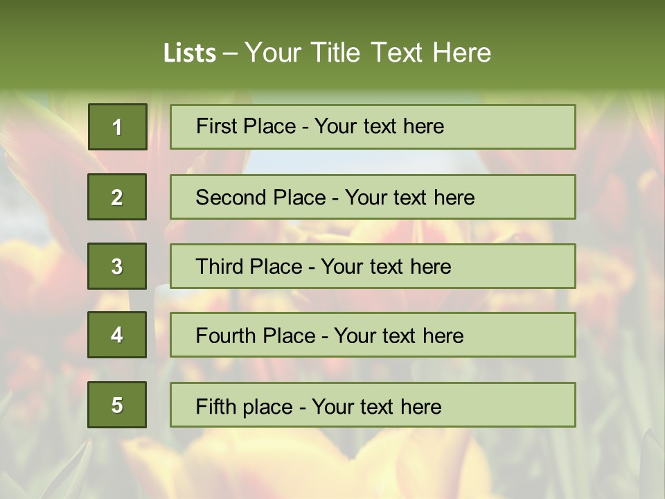Click the empty right end of the First Place bar
Image resolution: width=665 pixels, height=499 pixels.
tap(526, 127)
